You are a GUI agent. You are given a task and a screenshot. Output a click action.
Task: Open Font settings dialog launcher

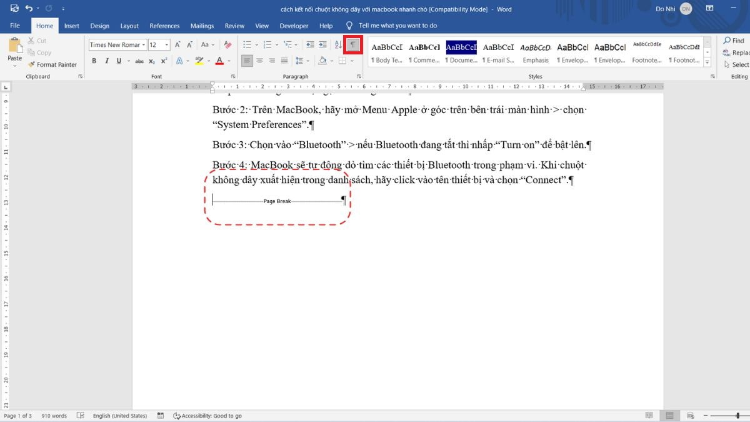click(232, 76)
